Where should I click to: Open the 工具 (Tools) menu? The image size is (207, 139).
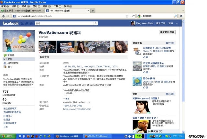click(x=58, y=6)
